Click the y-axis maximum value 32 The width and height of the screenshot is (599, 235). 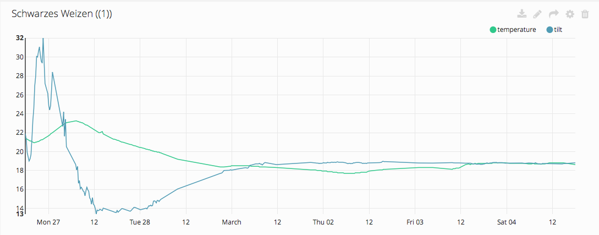pyautogui.click(x=20, y=38)
